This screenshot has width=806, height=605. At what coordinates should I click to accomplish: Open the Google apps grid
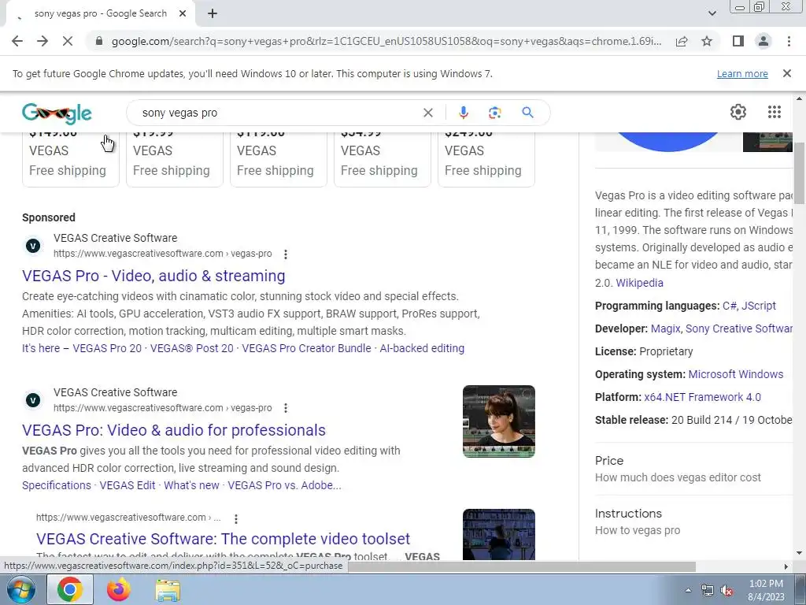(x=775, y=112)
